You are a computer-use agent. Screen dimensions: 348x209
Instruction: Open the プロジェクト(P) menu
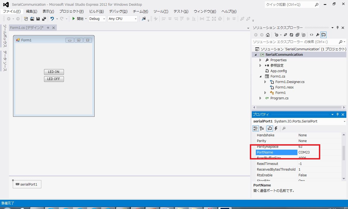coord(72,11)
